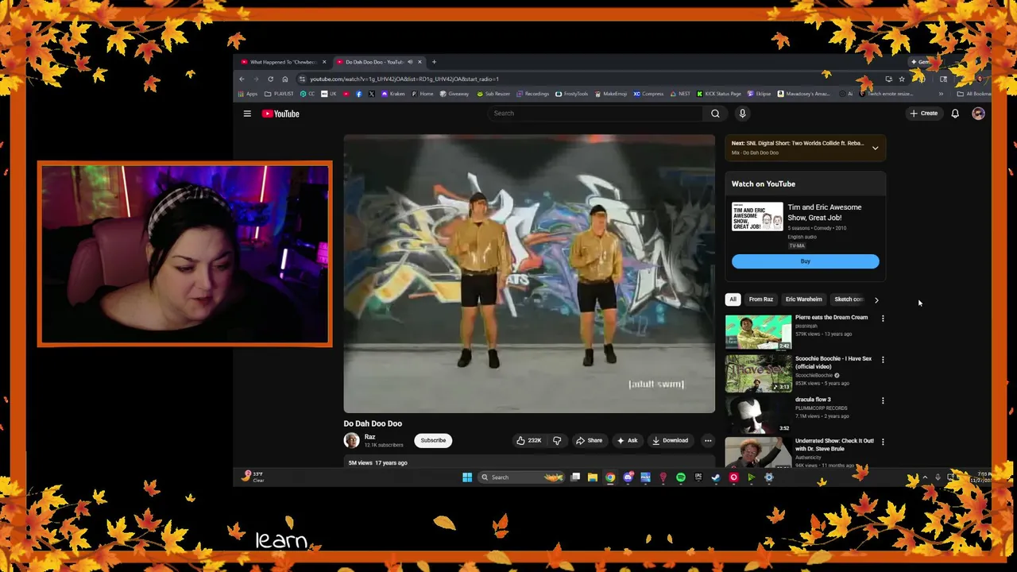Subscribe to the Raz channel
The image size is (1017, 572).
pos(433,440)
